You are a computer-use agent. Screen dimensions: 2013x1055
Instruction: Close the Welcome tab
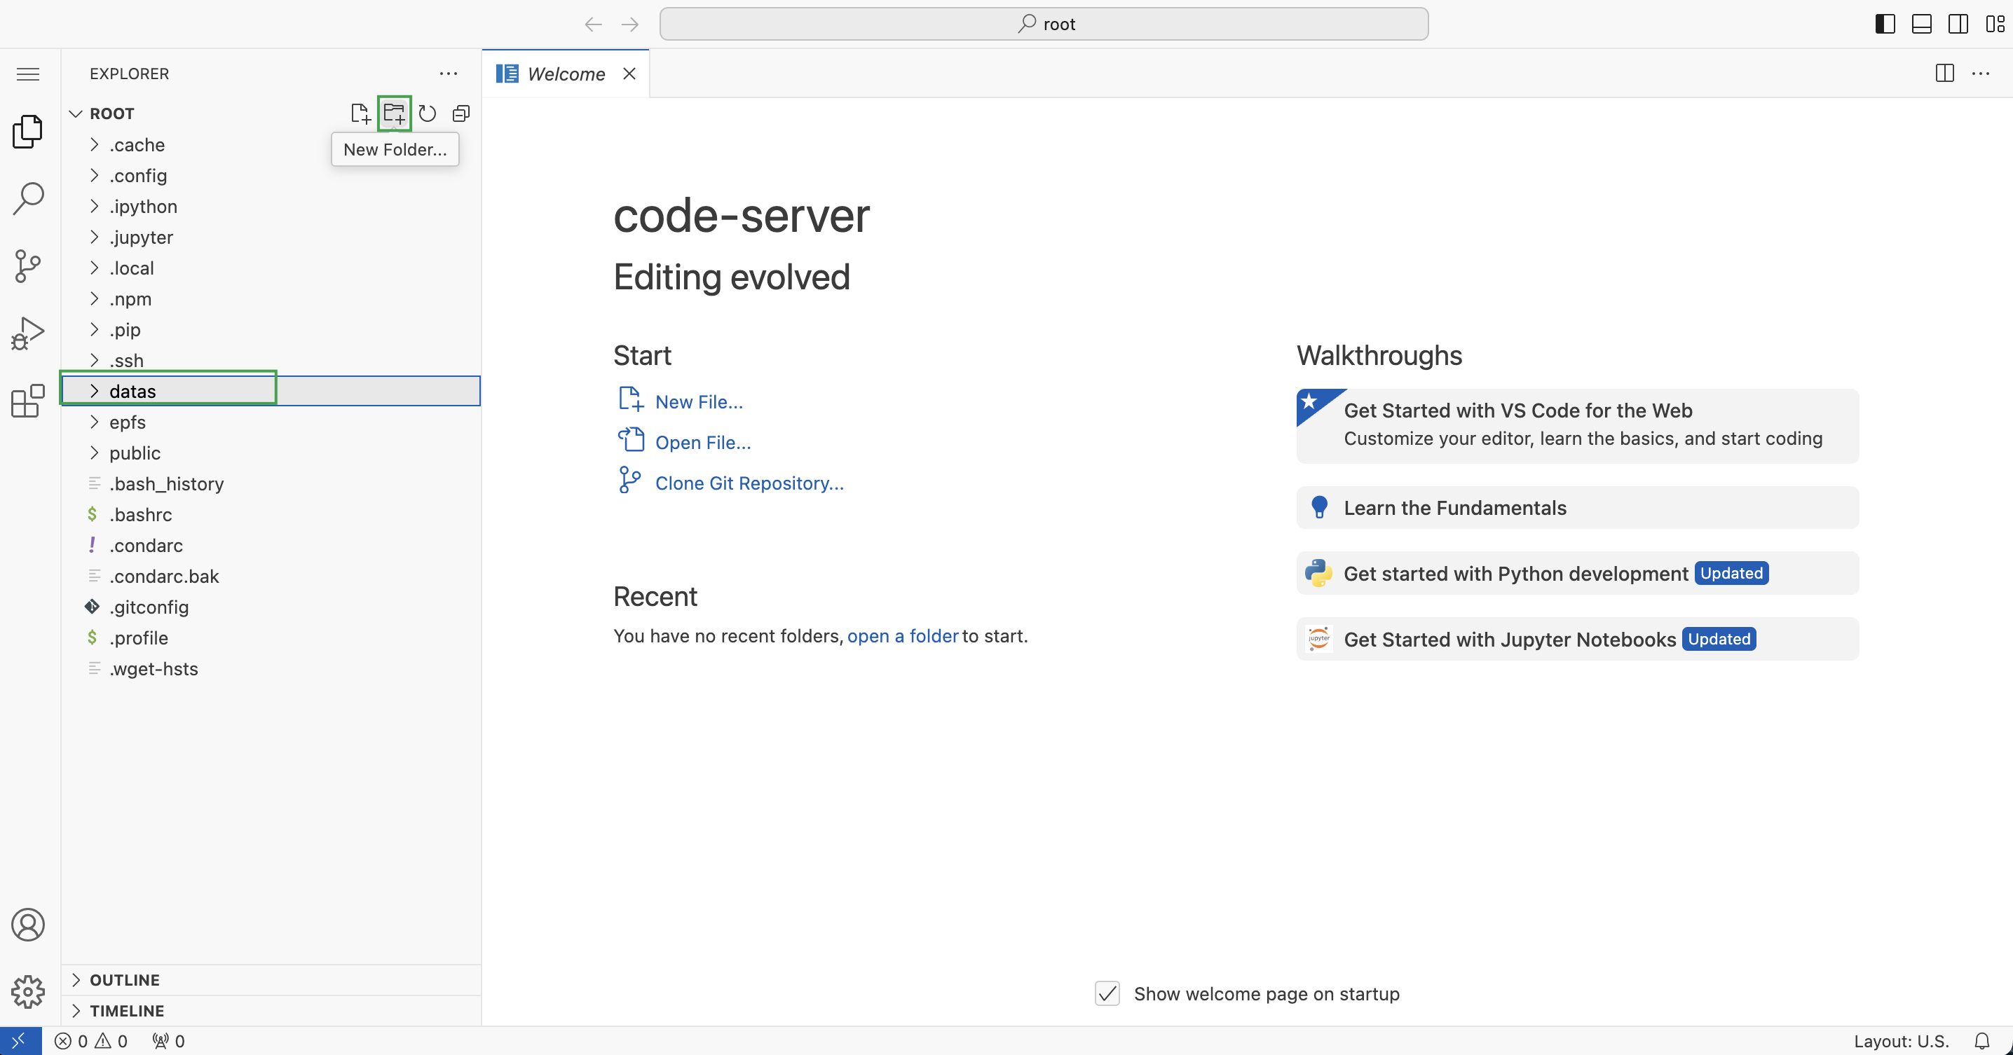pos(629,74)
